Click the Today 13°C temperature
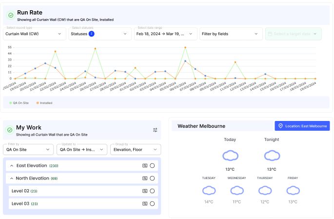The height and width of the screenshot is (219, 334). click(x=230, y=169)
